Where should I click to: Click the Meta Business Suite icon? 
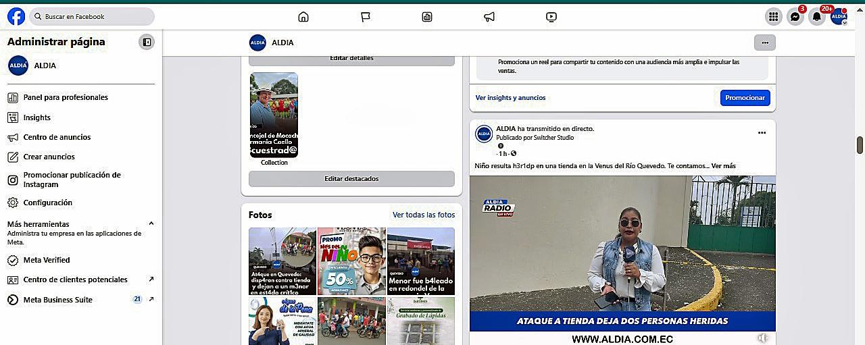13,300
